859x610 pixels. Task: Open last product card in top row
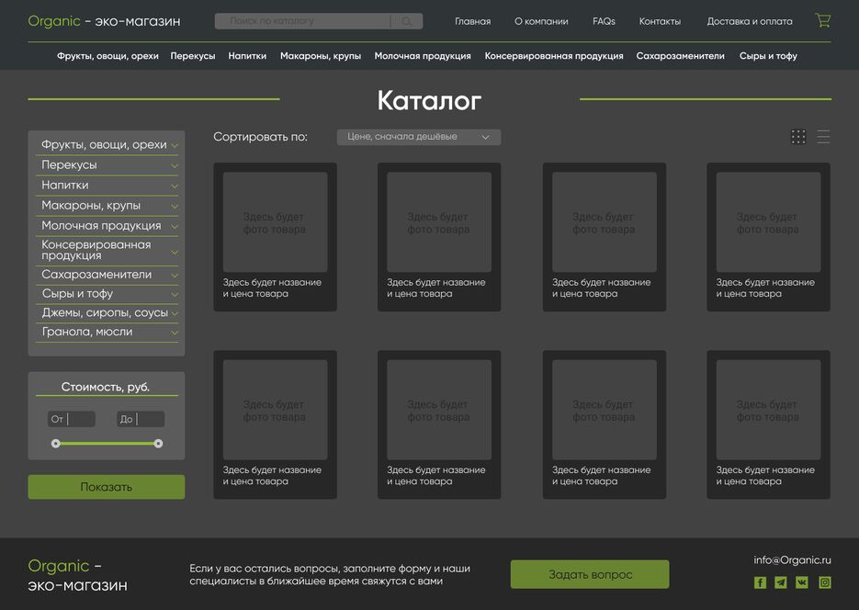click(x=769, y=237)
